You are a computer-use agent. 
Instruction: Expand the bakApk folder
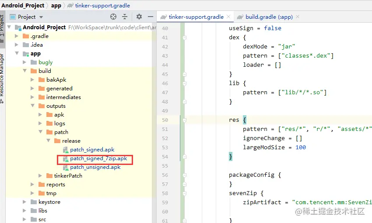coord(32,80)
